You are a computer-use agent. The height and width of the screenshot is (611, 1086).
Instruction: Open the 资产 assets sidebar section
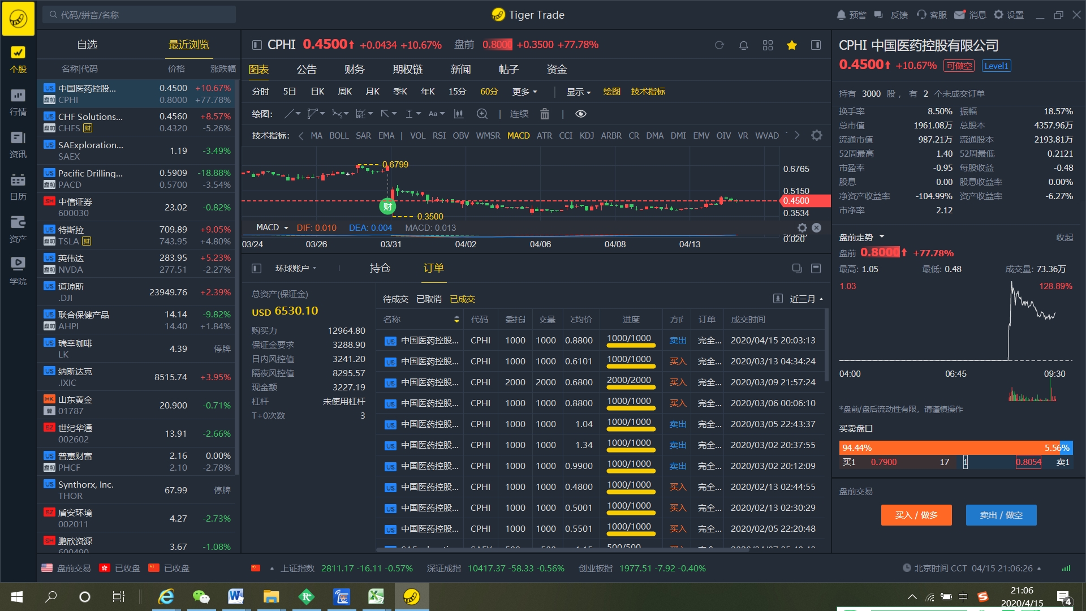coord(18,229)
